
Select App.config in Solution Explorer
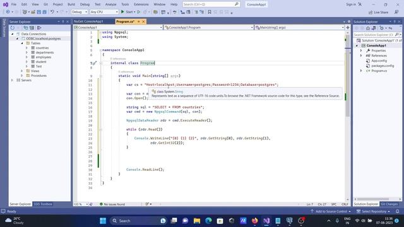(379, 61)
